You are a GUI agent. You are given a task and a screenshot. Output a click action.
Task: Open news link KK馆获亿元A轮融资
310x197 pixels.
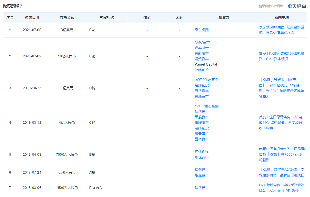pos(282,173)
